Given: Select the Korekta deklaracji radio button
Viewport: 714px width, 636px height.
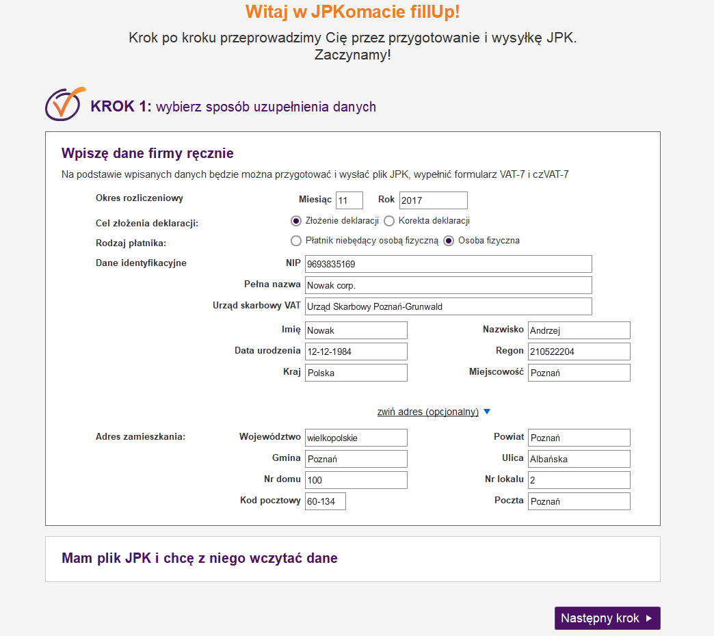Looking at the screenshot, I should pyautogui.click(x=389, y=221).
